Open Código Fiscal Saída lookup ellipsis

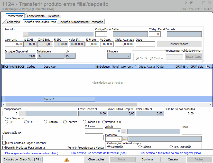coord(110,34)
